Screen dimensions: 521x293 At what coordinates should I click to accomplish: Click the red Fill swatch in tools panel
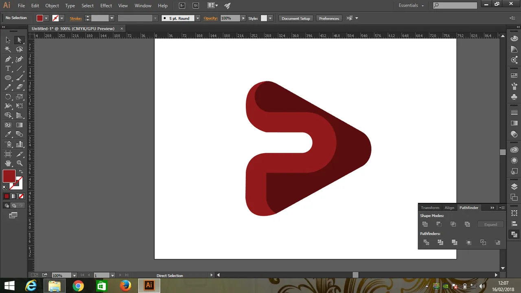(x=9, y=176)
